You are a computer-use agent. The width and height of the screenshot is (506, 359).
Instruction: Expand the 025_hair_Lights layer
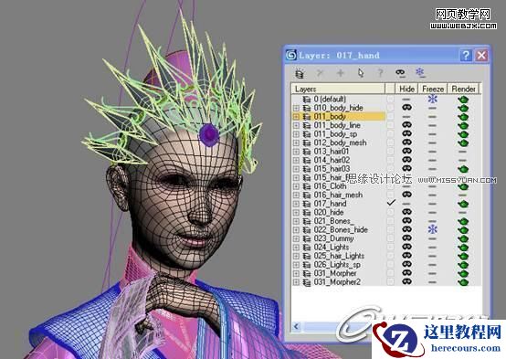(296, 256)
